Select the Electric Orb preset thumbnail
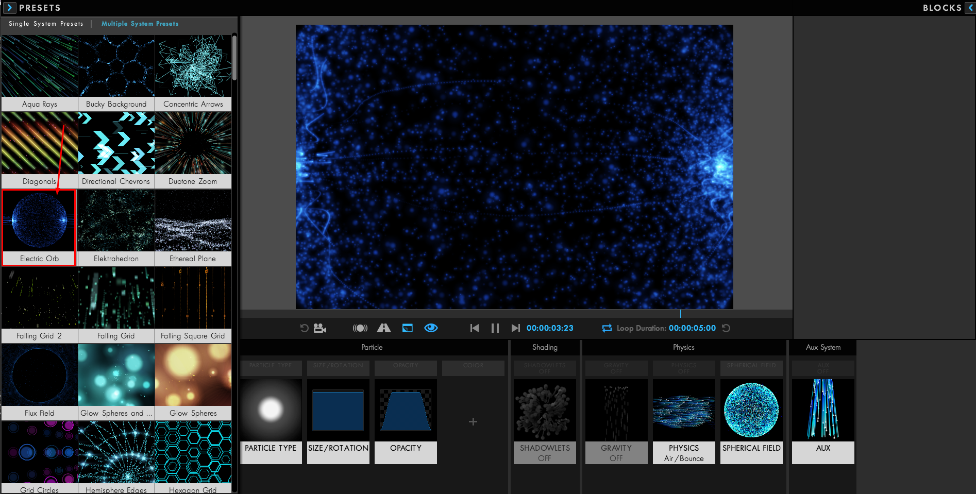 point(39,220)
